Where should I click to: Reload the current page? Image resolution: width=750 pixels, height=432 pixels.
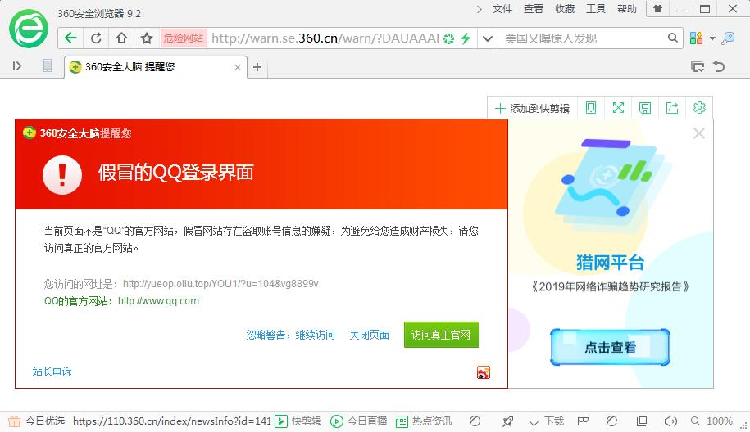(96, 38)
